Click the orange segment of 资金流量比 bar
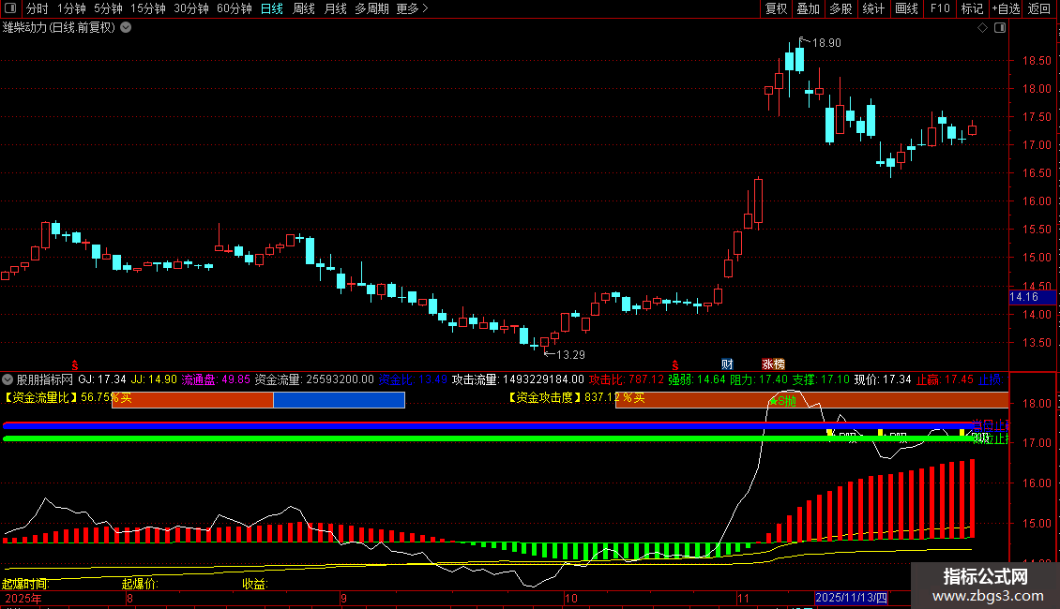1060x609 pixels. [x=192, y=400]
